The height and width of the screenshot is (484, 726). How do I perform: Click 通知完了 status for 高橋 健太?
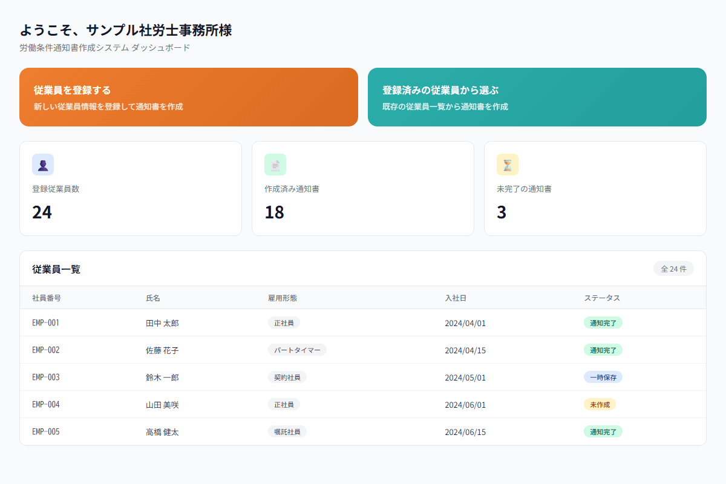(603, 432)
